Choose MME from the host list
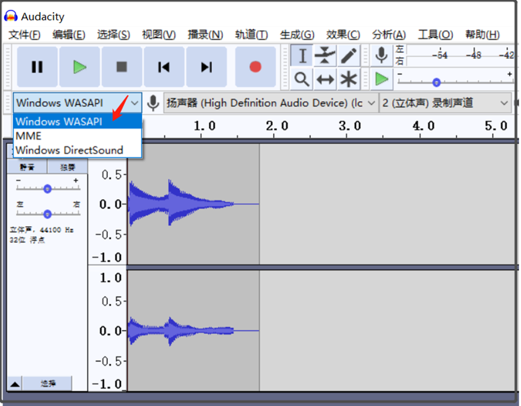The width and height of the screenshot is (521, 406). [x=78, y=136]
